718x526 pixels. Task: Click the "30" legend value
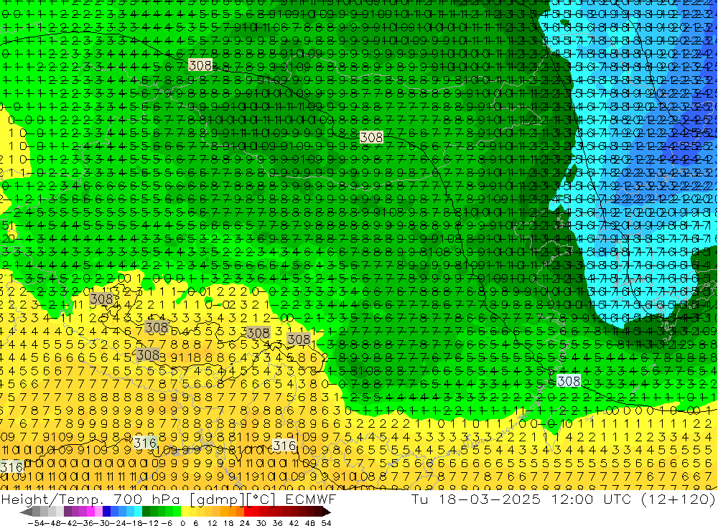point(261,522)
